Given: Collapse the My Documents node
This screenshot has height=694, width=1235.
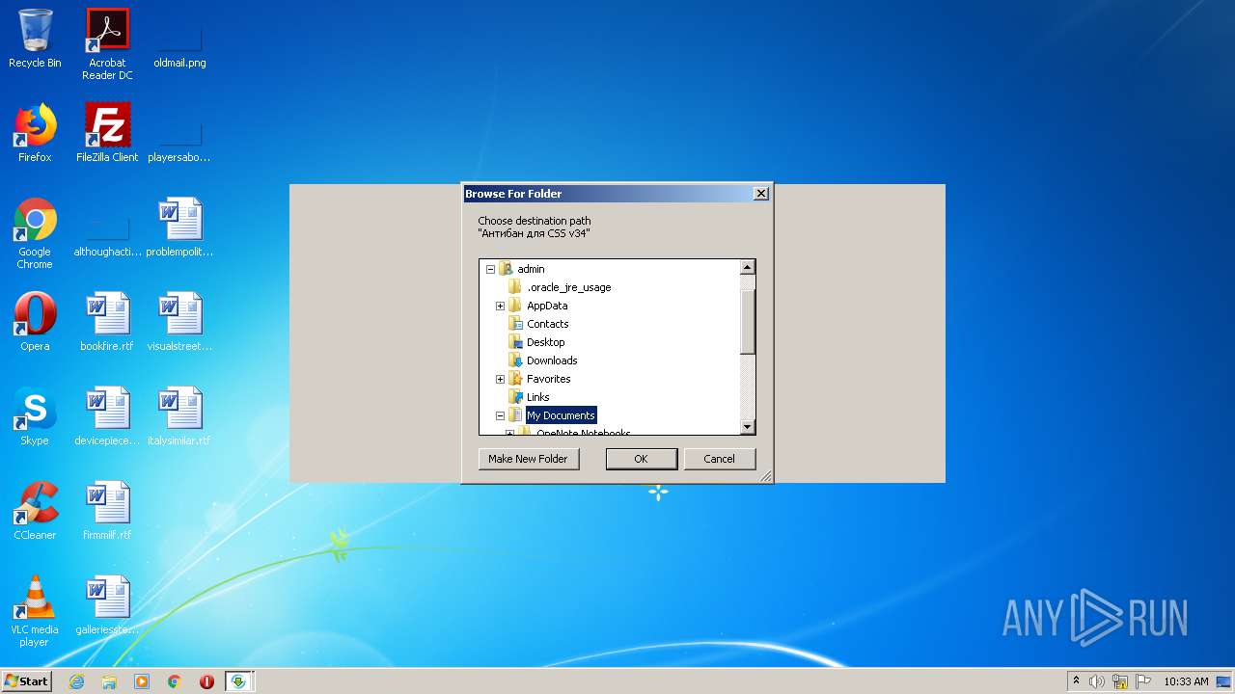Looking at the screenshot, I should click(x=500, y=415).
